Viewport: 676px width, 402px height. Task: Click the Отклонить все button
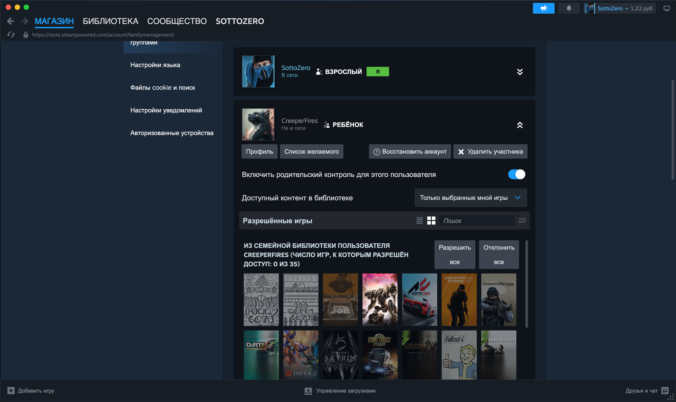tap(499, 255)
